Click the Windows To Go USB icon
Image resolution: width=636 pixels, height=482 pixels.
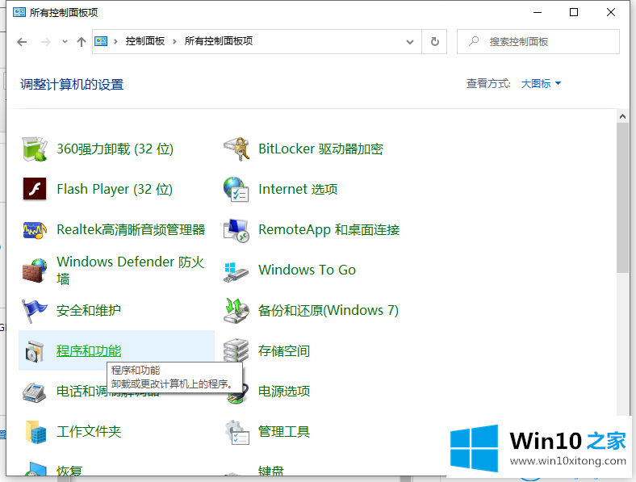click(x=236, y=272)
